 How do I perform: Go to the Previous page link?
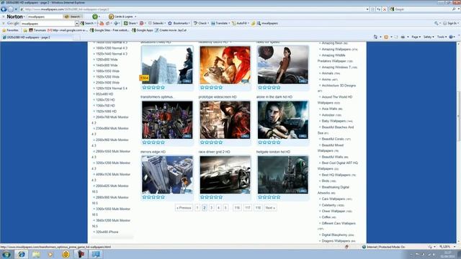tap(184, 208)
